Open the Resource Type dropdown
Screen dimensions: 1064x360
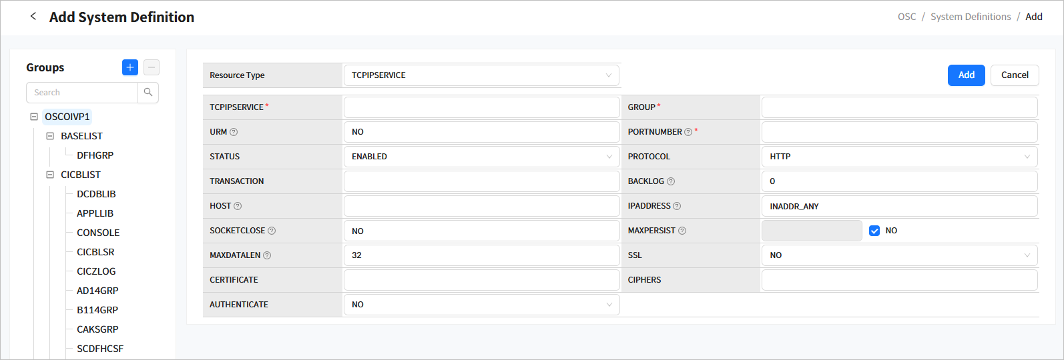click(481, 75)
